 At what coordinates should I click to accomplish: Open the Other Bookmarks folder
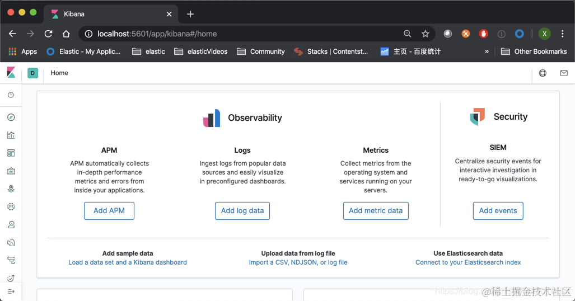[534, 51]
